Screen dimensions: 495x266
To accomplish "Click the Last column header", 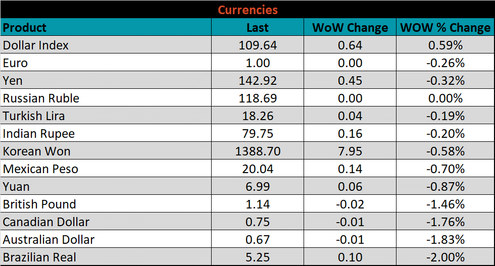I will [x=258, y=27].
